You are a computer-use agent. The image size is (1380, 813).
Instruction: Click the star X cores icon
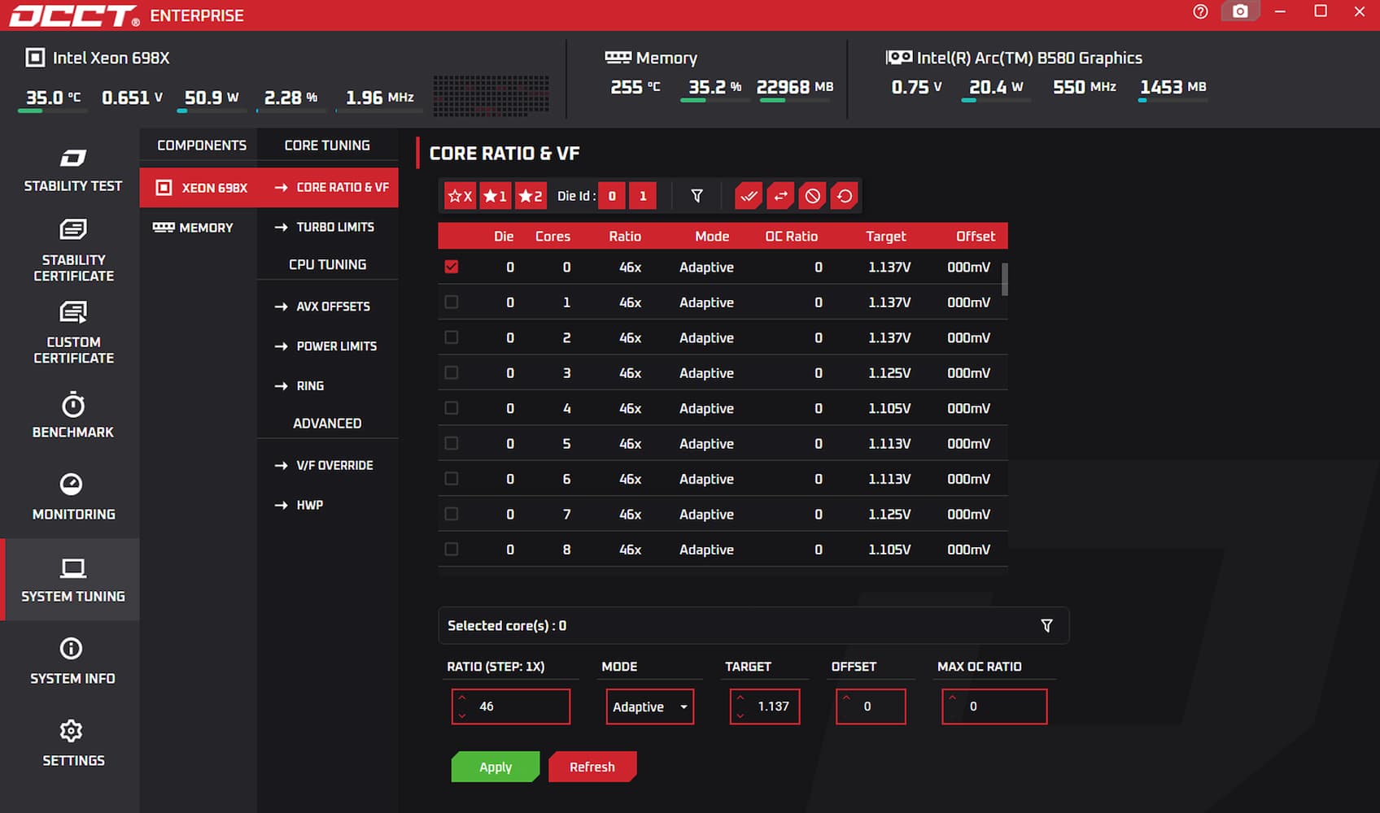pyautogui.click(x=460, y=196)
